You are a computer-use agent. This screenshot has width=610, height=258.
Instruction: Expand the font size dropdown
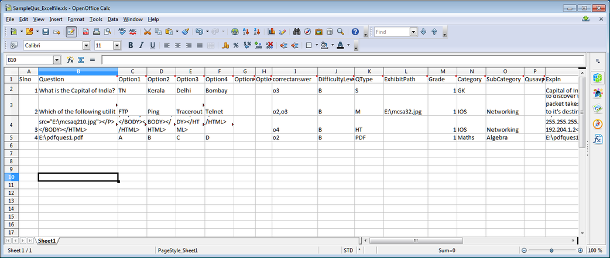[115, 45]
